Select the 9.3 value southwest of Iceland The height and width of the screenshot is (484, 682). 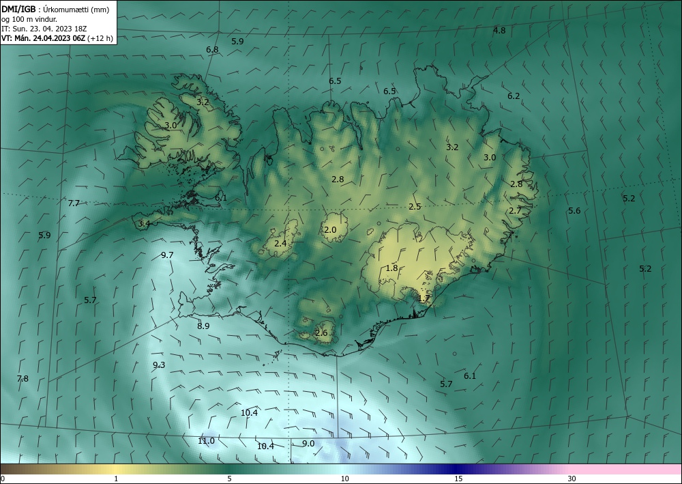(x=159, y=365)
